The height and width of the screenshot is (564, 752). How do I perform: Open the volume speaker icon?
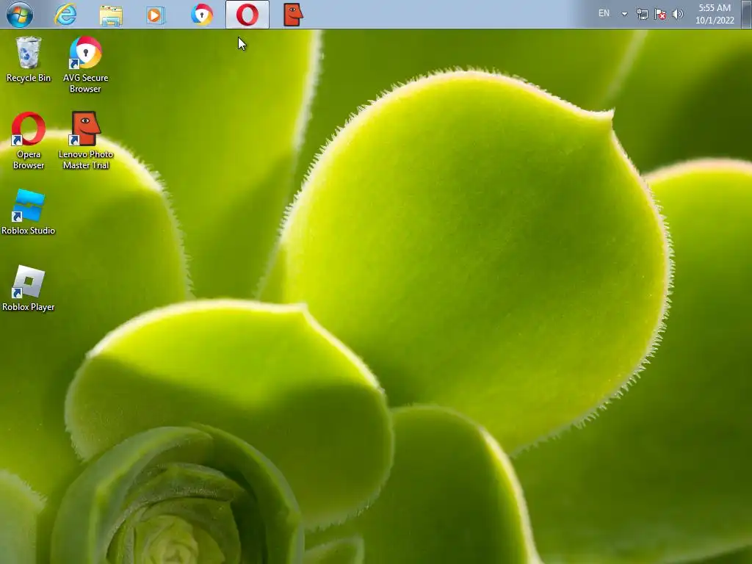pyautogui.click(x=678, y=14)
